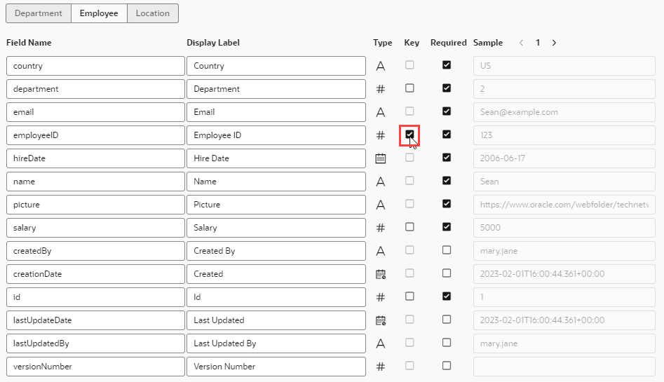Image resolution: width=664 pixels, height=382 pixels.
Task: Click the email Field Name input
Action: (95, 112)
